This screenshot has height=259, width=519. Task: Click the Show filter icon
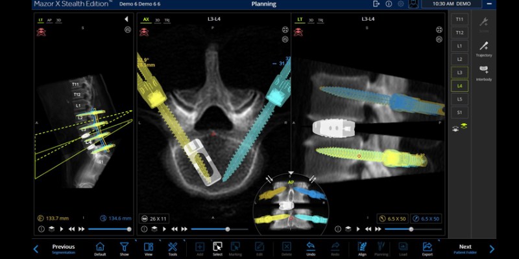(124, 249)
